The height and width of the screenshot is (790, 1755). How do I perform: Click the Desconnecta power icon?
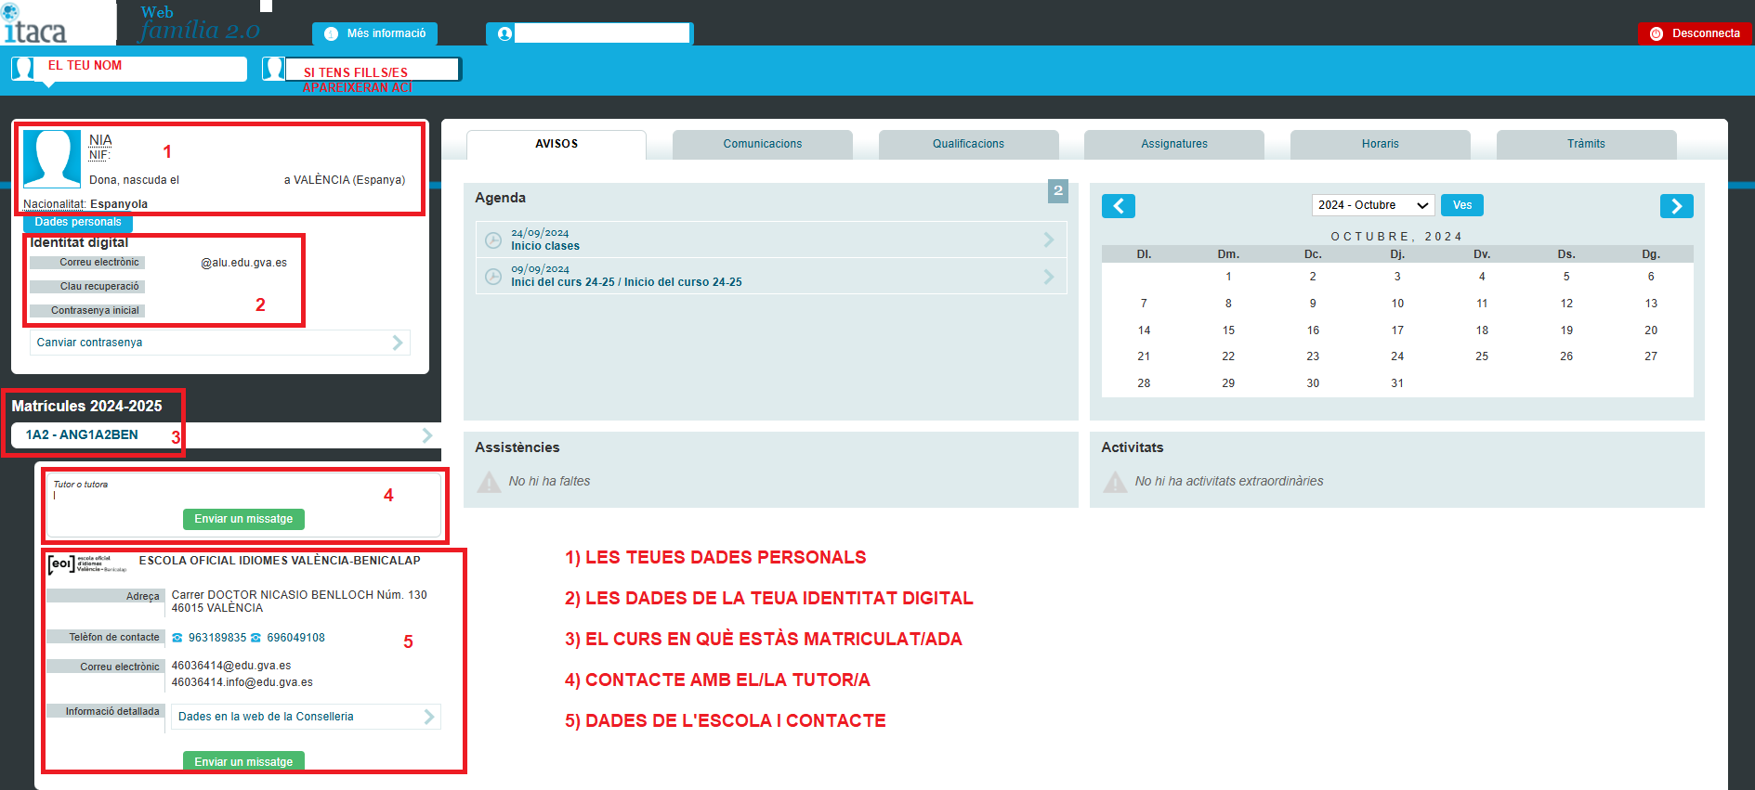1656,34
